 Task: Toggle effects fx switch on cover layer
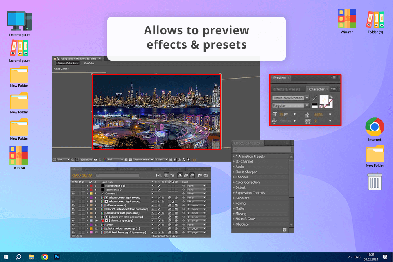point(163,225)
